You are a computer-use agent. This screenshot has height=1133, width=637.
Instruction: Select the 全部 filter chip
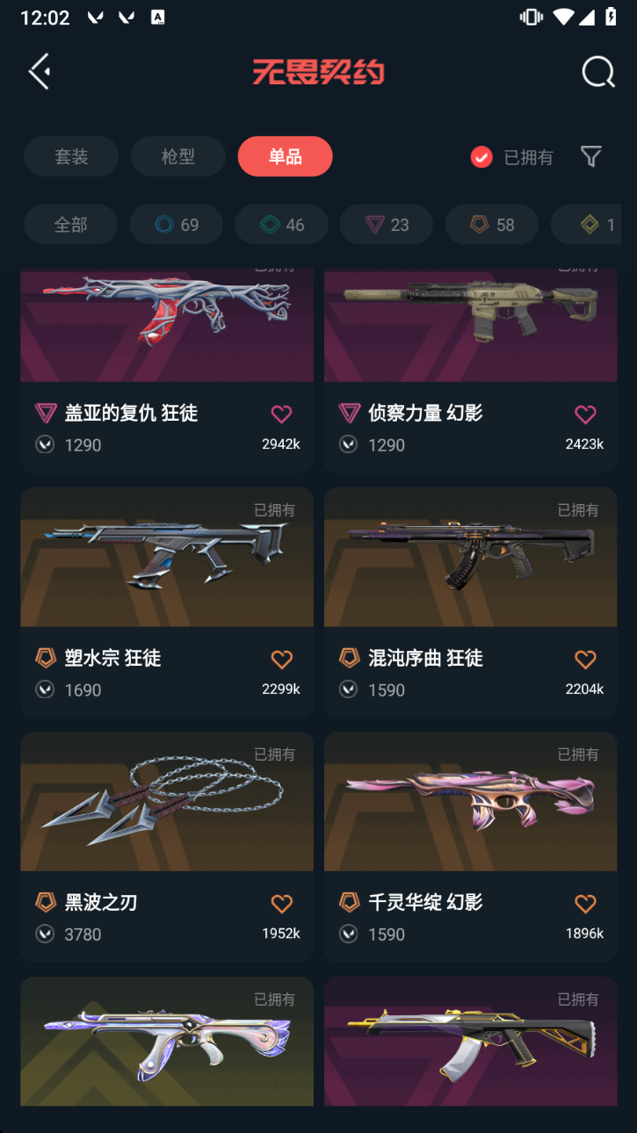click(70, 225)
